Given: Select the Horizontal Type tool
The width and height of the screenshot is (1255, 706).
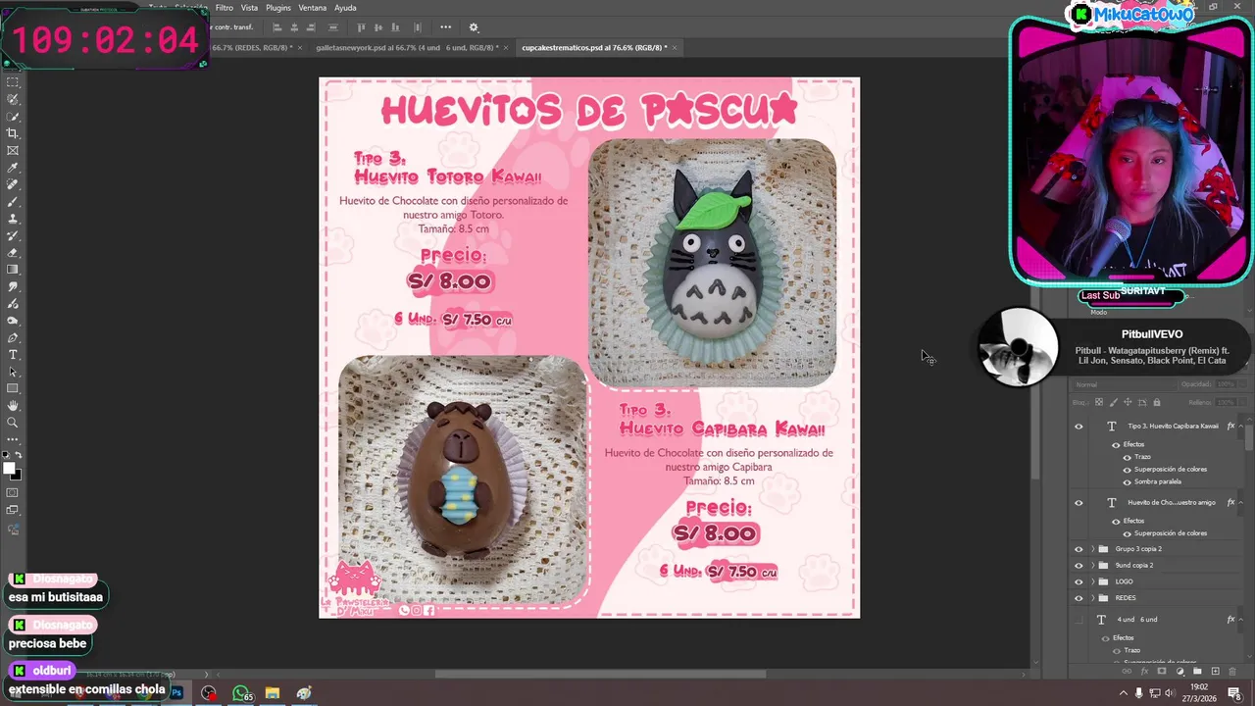Looking at the screenshot, I should 13,355.
